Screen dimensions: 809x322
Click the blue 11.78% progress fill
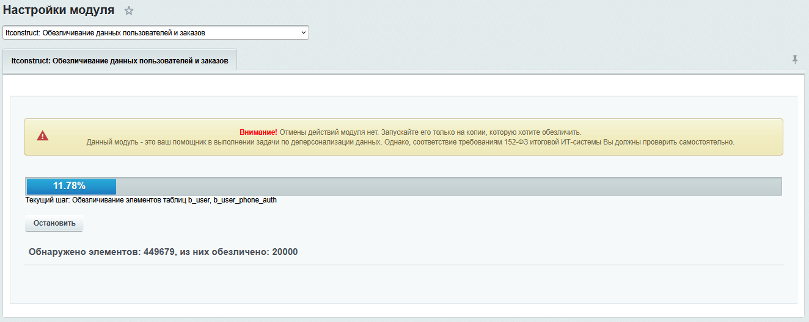click(x=71, y=186)
